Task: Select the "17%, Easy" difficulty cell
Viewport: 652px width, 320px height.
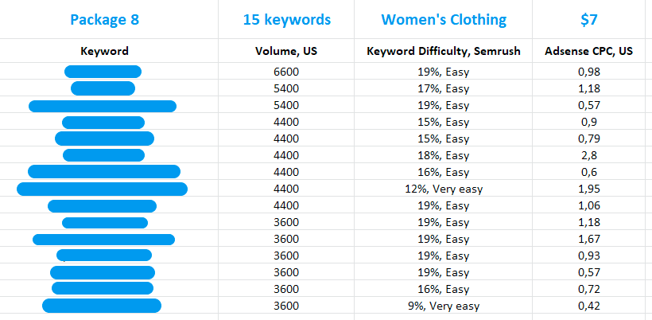Action: click(x=444, y=88)
